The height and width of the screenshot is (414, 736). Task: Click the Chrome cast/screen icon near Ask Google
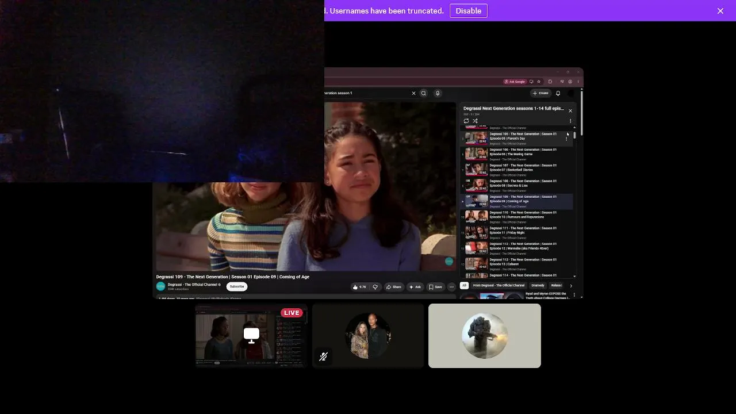(x=531, y=82)
